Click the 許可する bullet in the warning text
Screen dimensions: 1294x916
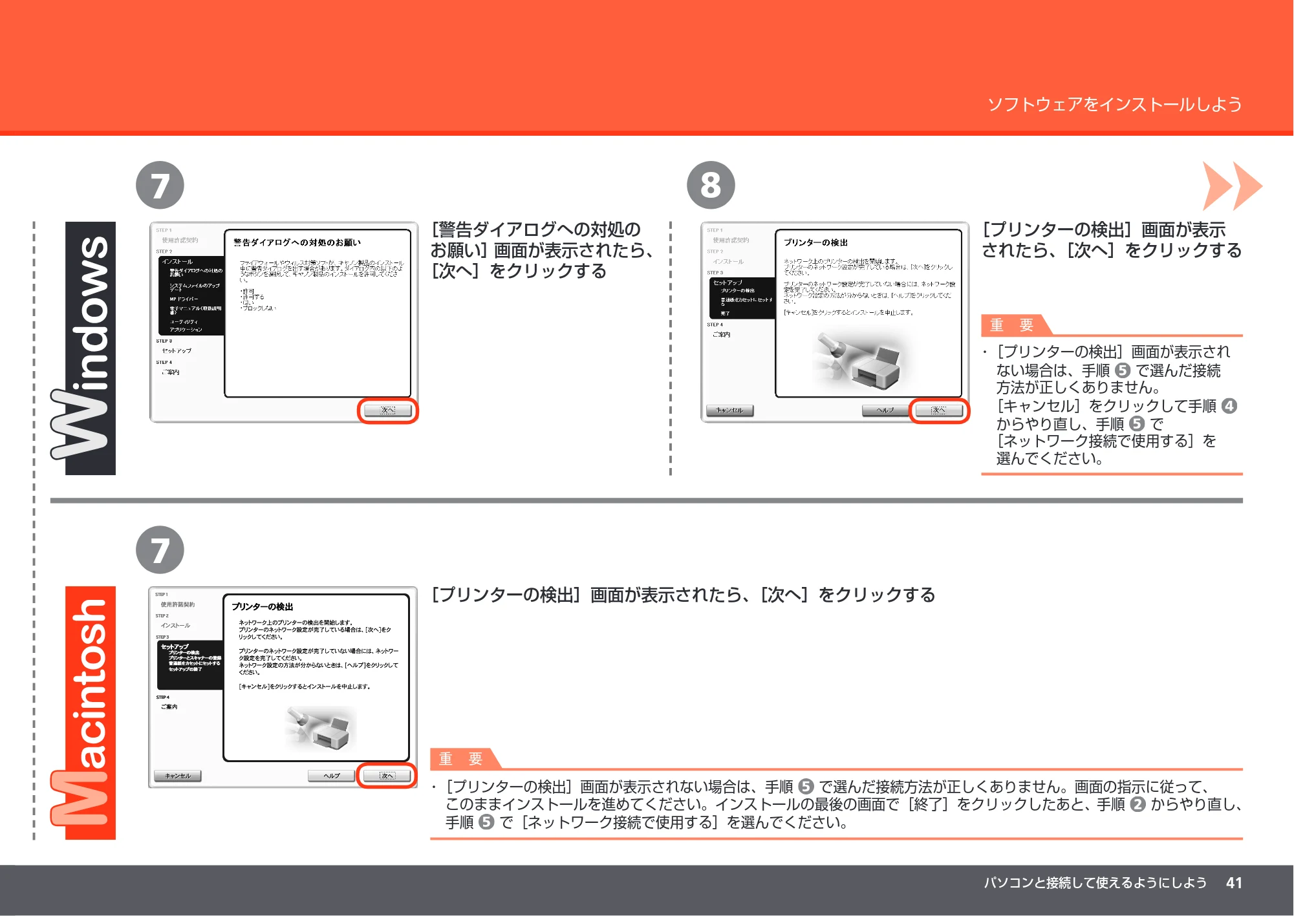(x=252, y=297)
